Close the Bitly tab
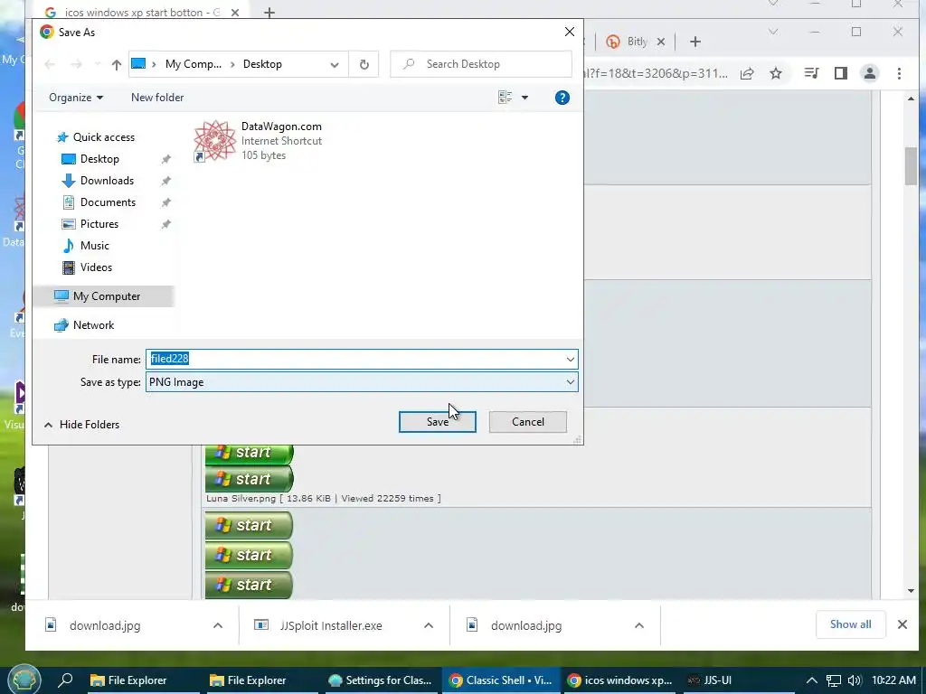The image size is (926, 694). pos(661,42)
